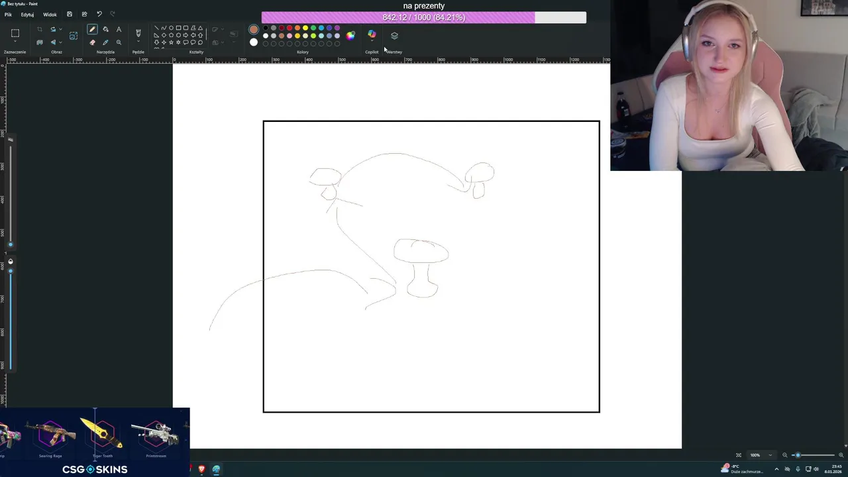The image size is (848, 477).
Task: Pick the black color swatch
Action: 266,28
